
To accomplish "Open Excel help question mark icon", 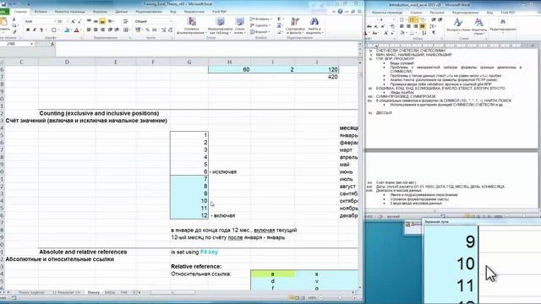I will pos(340,11).
